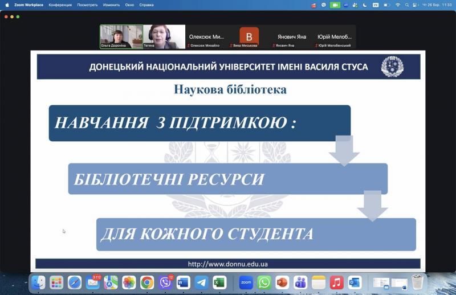Open the Справка menu
The width and height of the screenshot is (456, 295).
[146, 5]
